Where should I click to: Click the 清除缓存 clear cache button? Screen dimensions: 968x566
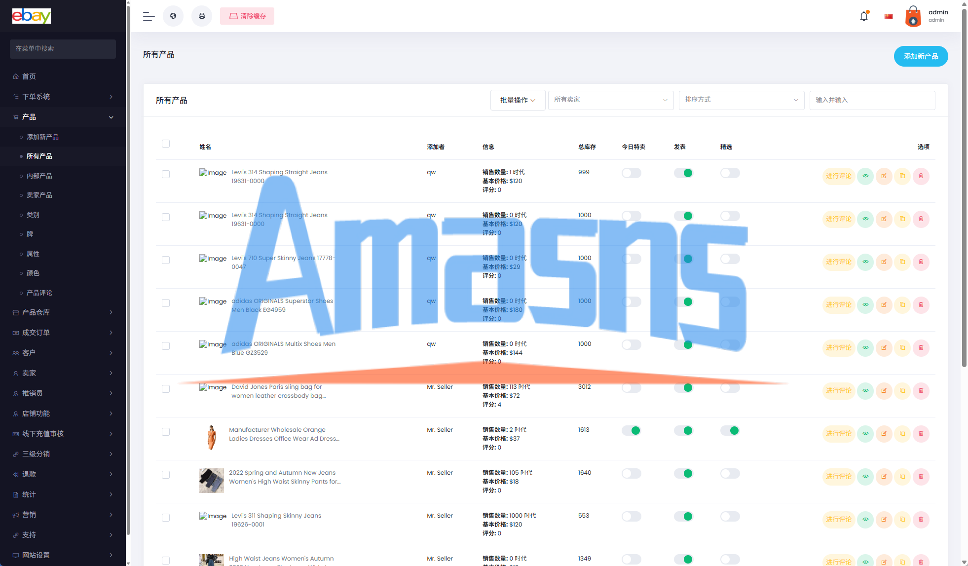[x=247, y=16]
